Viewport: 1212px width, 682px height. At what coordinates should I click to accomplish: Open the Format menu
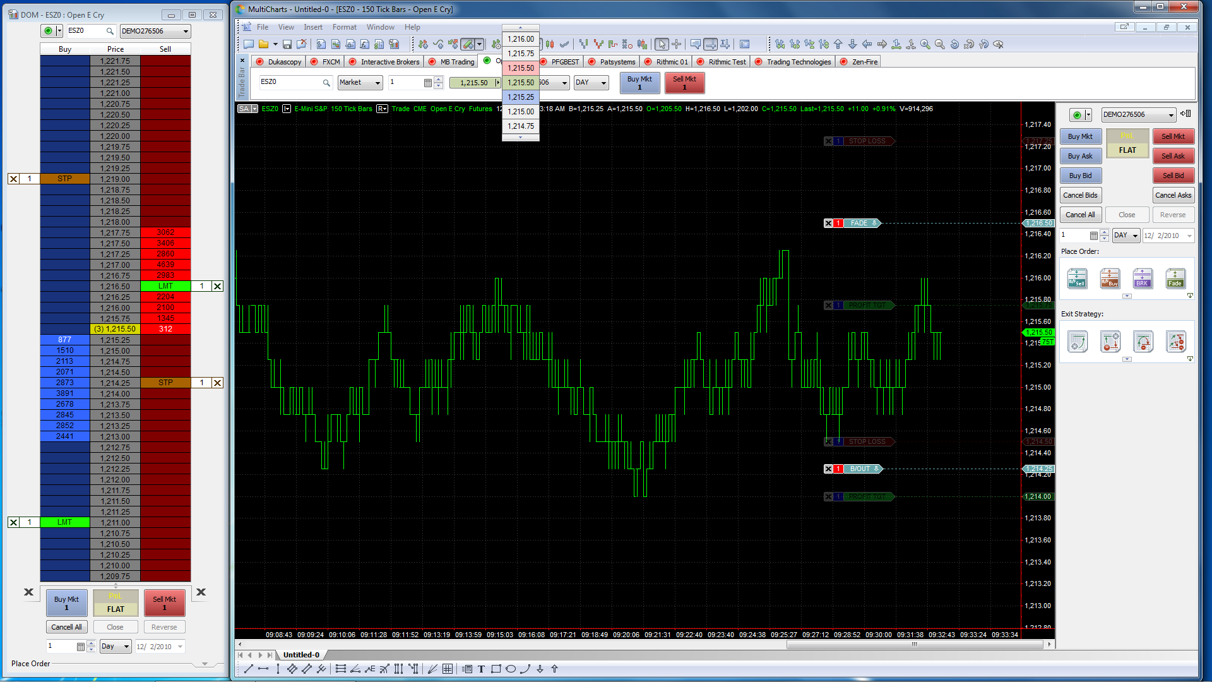(345, 27)
